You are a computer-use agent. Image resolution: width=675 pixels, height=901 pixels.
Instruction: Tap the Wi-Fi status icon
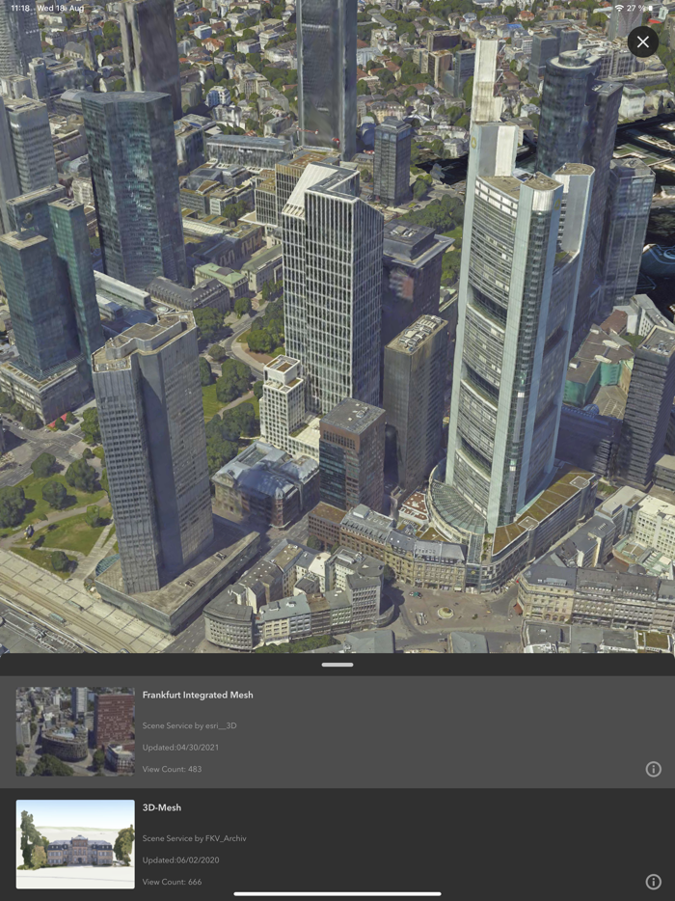(x=619, y=8)
